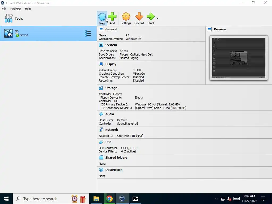272x204 pixels.
Task: Click the taskbar search box
Action: [51, 199]
